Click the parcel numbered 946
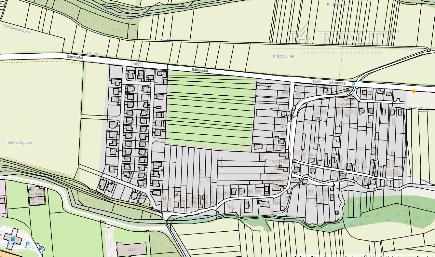Viewport: 435px width, 257px height. [x=229, y=207]
